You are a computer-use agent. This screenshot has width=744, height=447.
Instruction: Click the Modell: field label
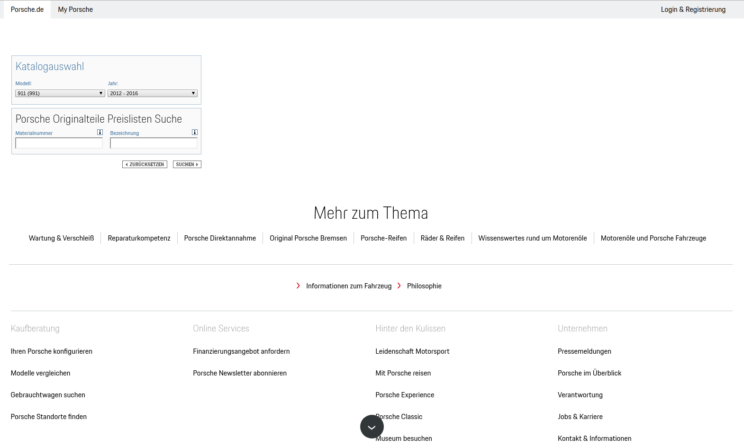tap(24, 83)
